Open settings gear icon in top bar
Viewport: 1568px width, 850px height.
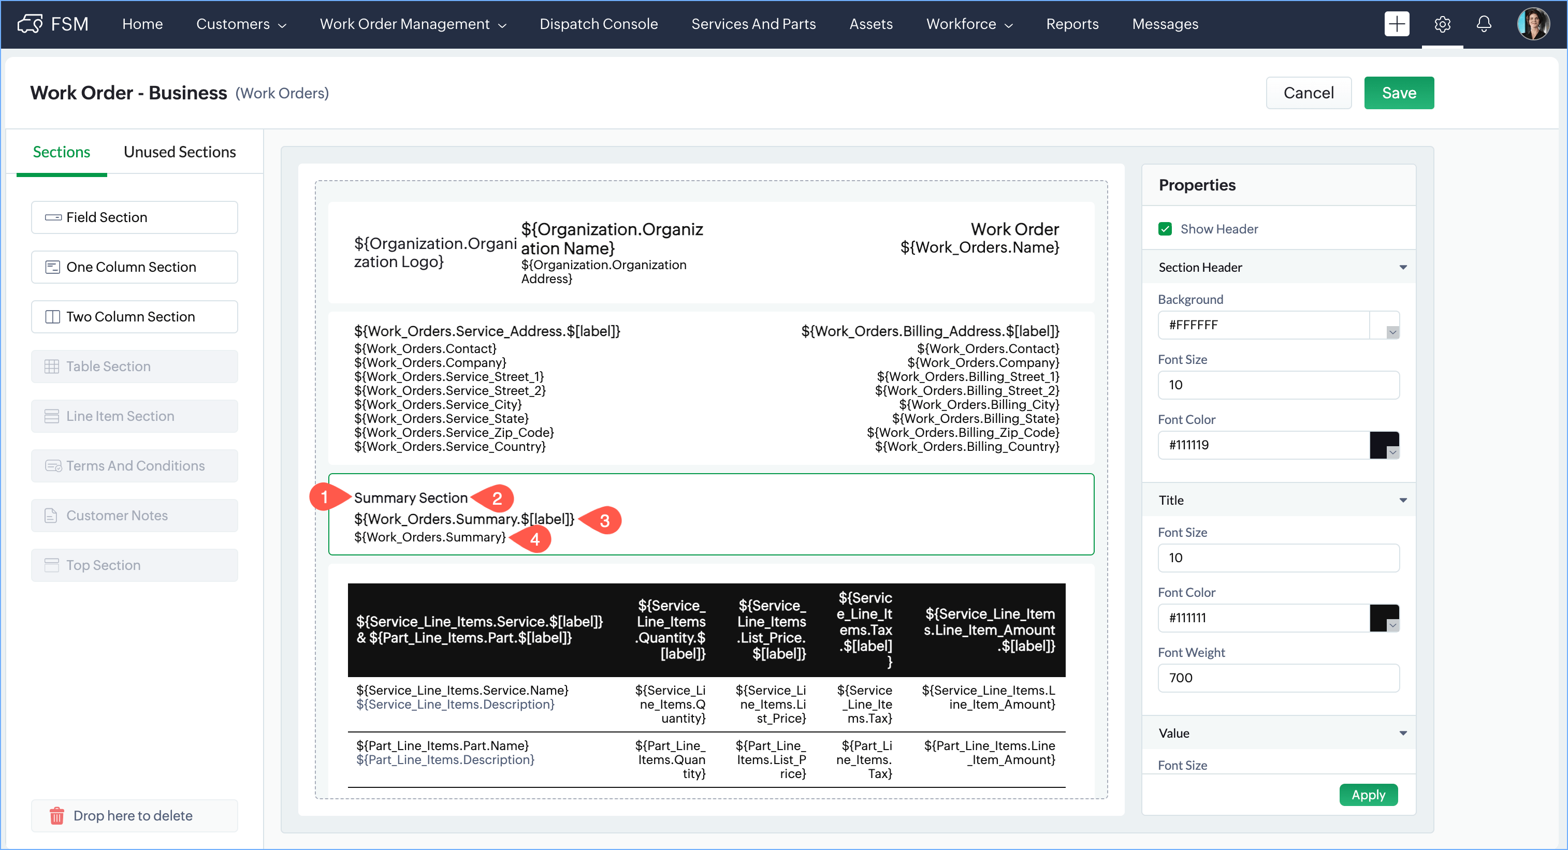click(x=1442, y=24)
